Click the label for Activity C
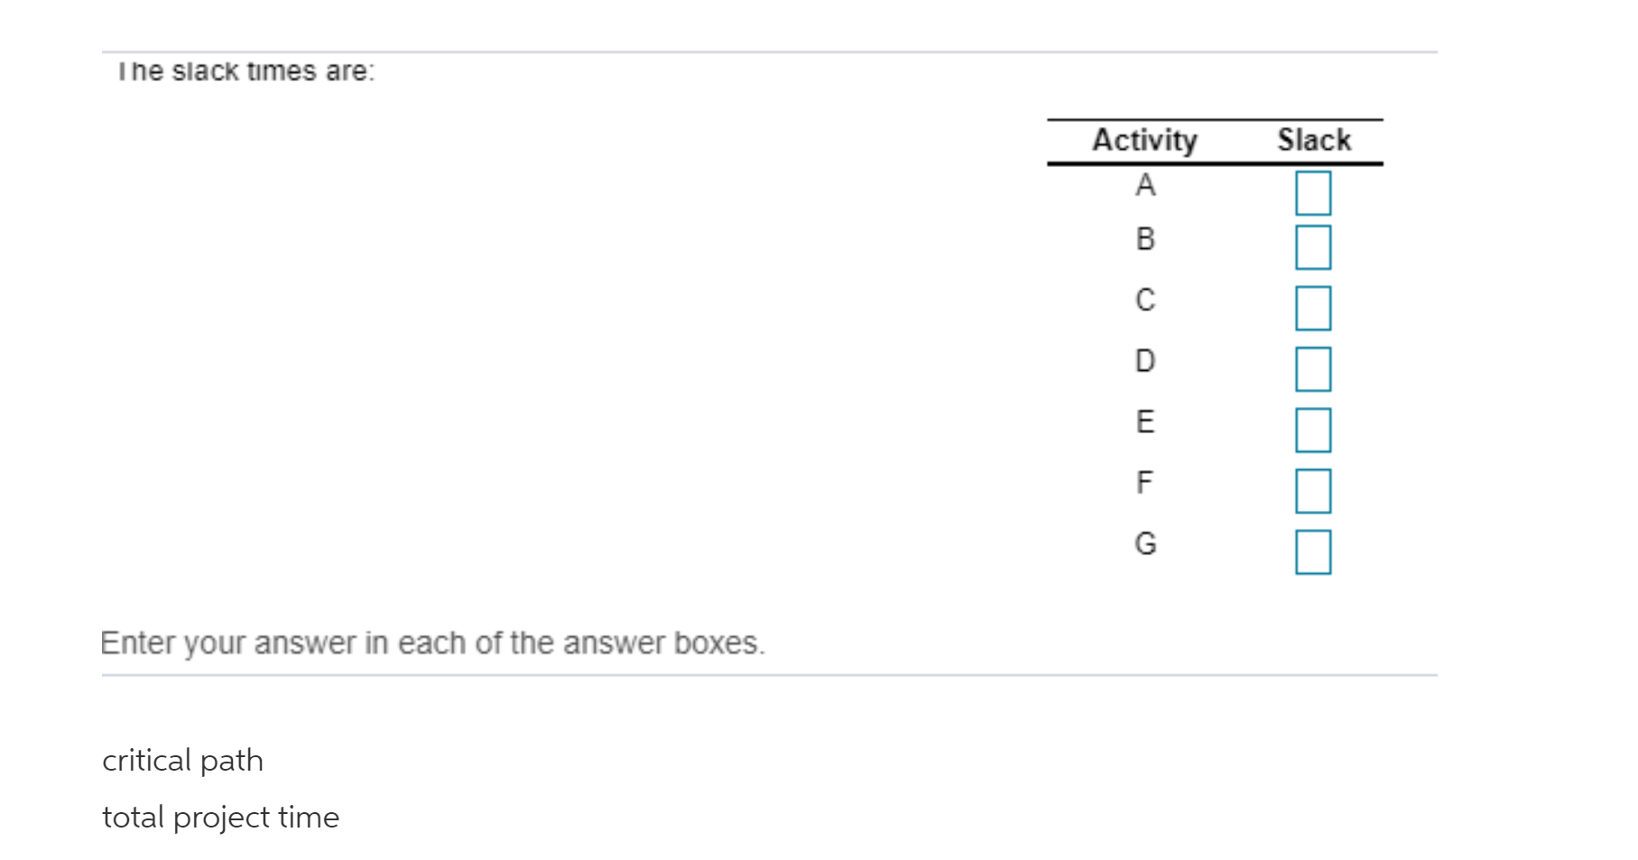 point(1144,301)
